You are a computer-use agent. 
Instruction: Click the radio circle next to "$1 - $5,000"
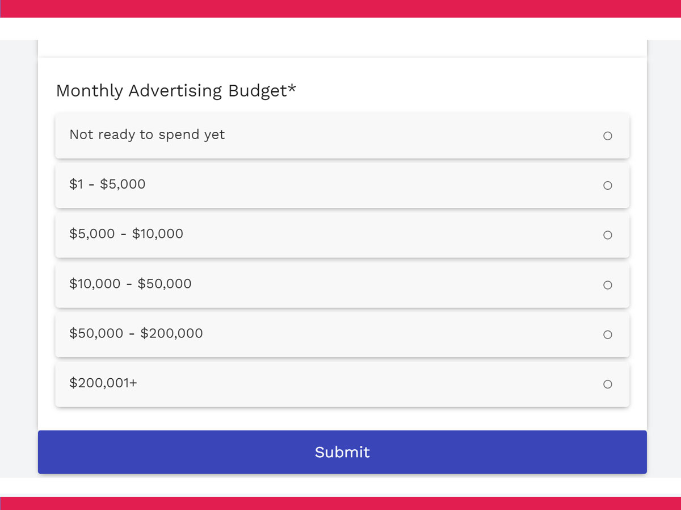[x=608, y=185]
